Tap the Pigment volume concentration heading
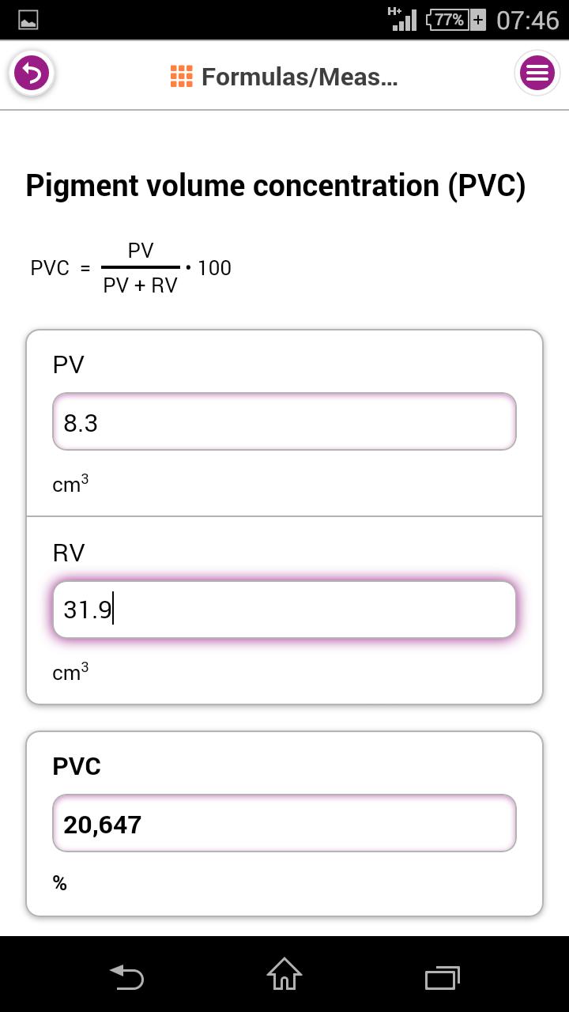 click(275, 185)
